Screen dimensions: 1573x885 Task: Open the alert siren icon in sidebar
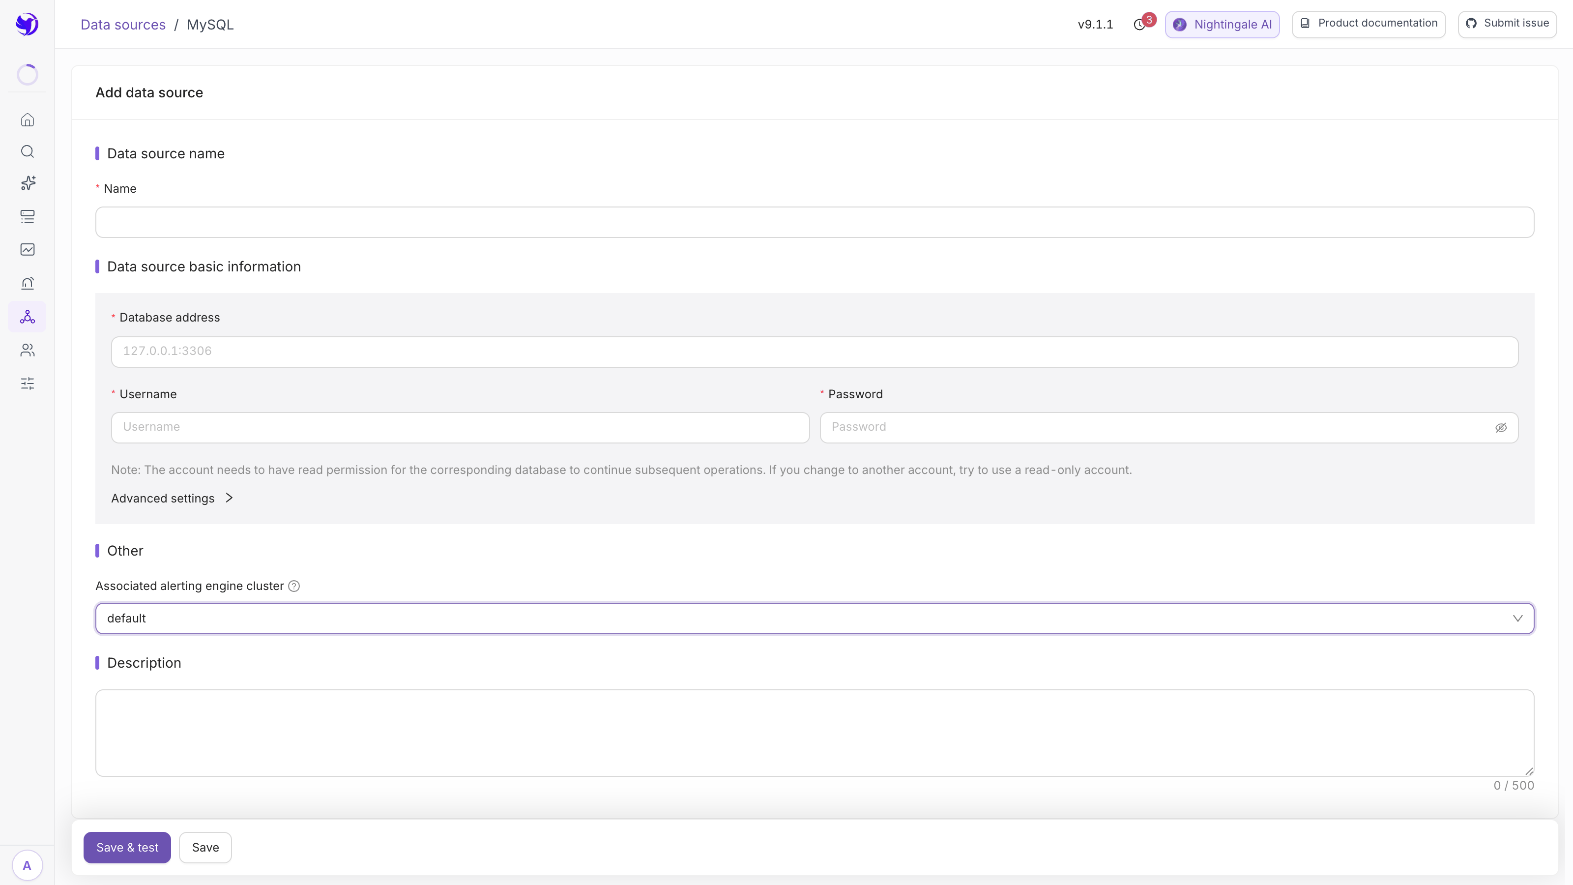pos(28,283)
